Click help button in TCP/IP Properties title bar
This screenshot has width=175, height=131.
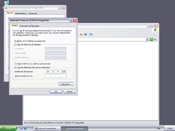pos(71,20)
